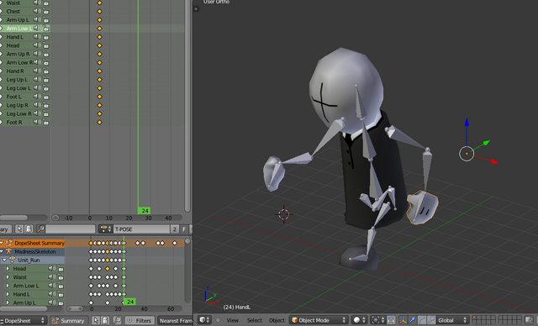The height and width of the screenshot is (326, 538).
Task: Click the T-POSE action name field
Action: (141, 229)
